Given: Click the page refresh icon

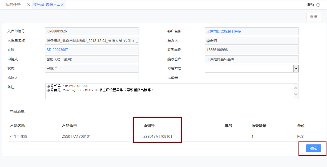Looking at the screenshot, I should [319, 5].
